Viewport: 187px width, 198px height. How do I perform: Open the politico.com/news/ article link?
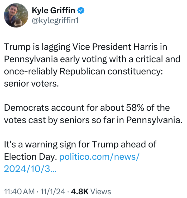99,157
